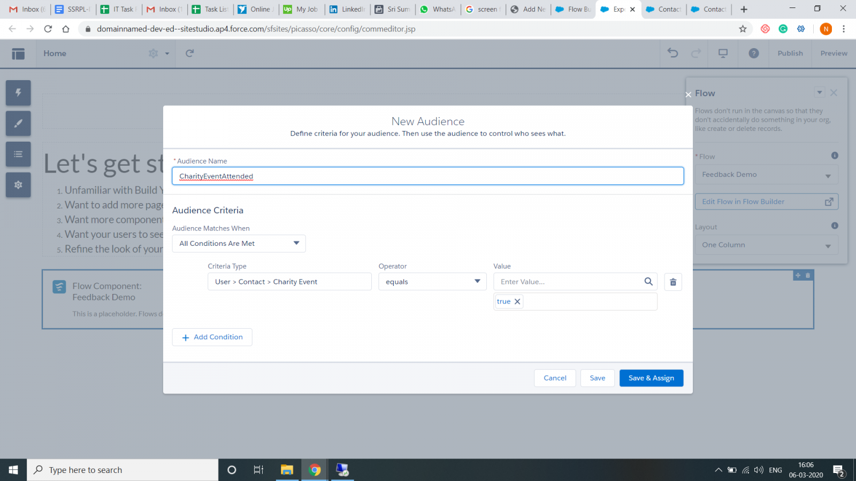Image resolution: width=856 pixels, height=481 pixels.
Task: Open the Theme paintbrush panel
Action: pyautogui.click(x=18, y=123)
